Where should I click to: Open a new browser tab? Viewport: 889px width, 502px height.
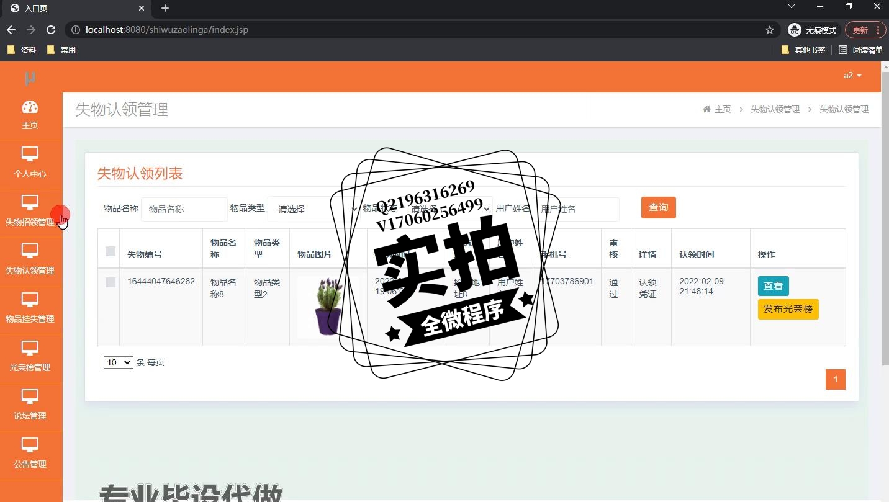(165, 8)
